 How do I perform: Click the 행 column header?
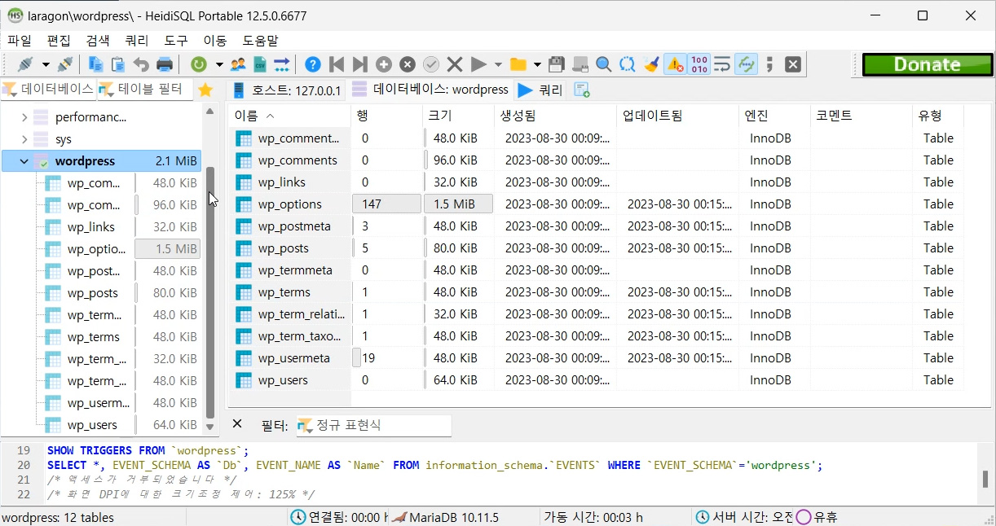[x=386, y=116]
